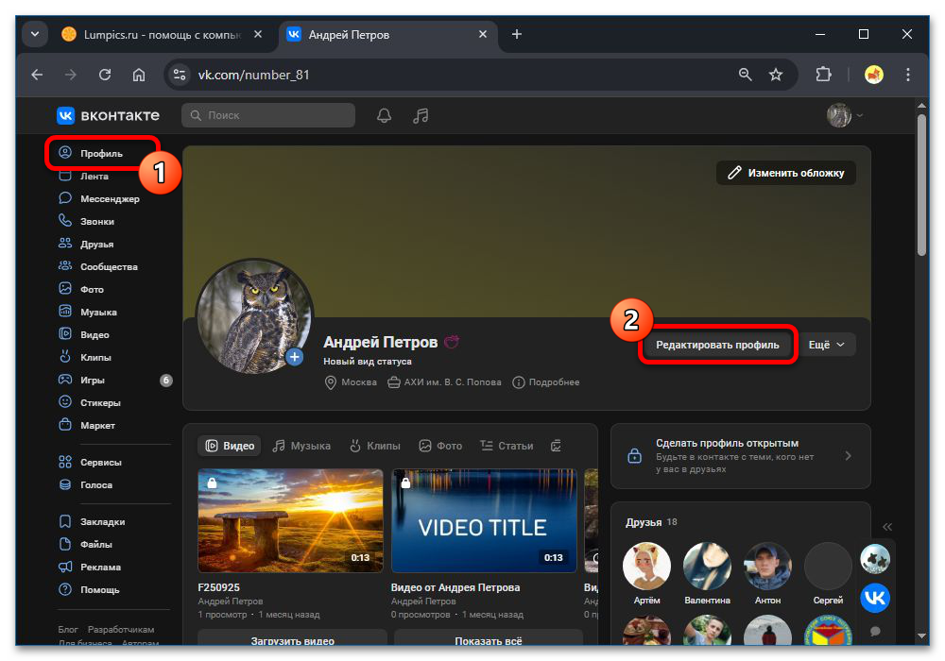
Task: Open Chrome three-dot menu
Action: click(907, 75)
